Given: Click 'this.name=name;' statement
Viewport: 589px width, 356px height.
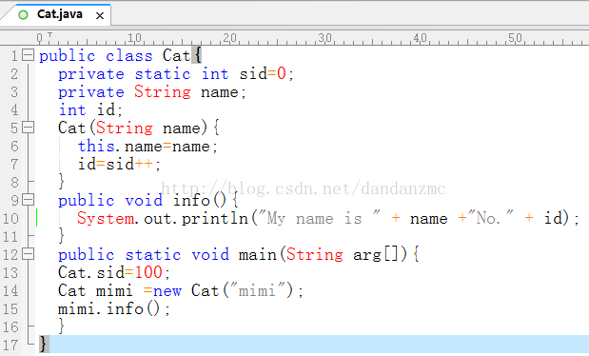Looking at the screenshot, I should 147,146.
